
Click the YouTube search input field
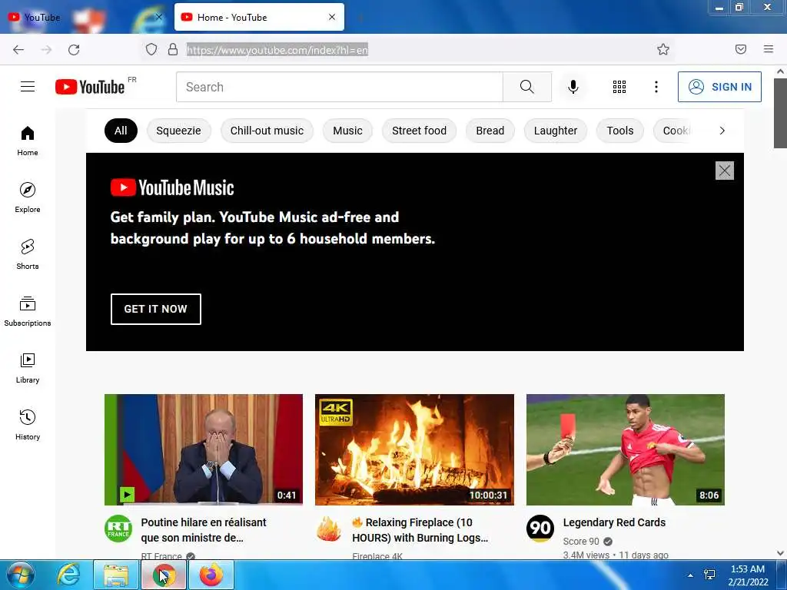(339, 87)
